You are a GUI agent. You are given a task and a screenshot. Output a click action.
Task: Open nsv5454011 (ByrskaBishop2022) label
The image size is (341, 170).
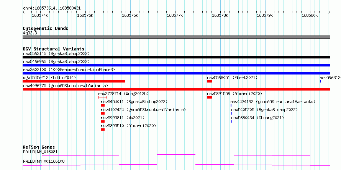coord(134,102)
